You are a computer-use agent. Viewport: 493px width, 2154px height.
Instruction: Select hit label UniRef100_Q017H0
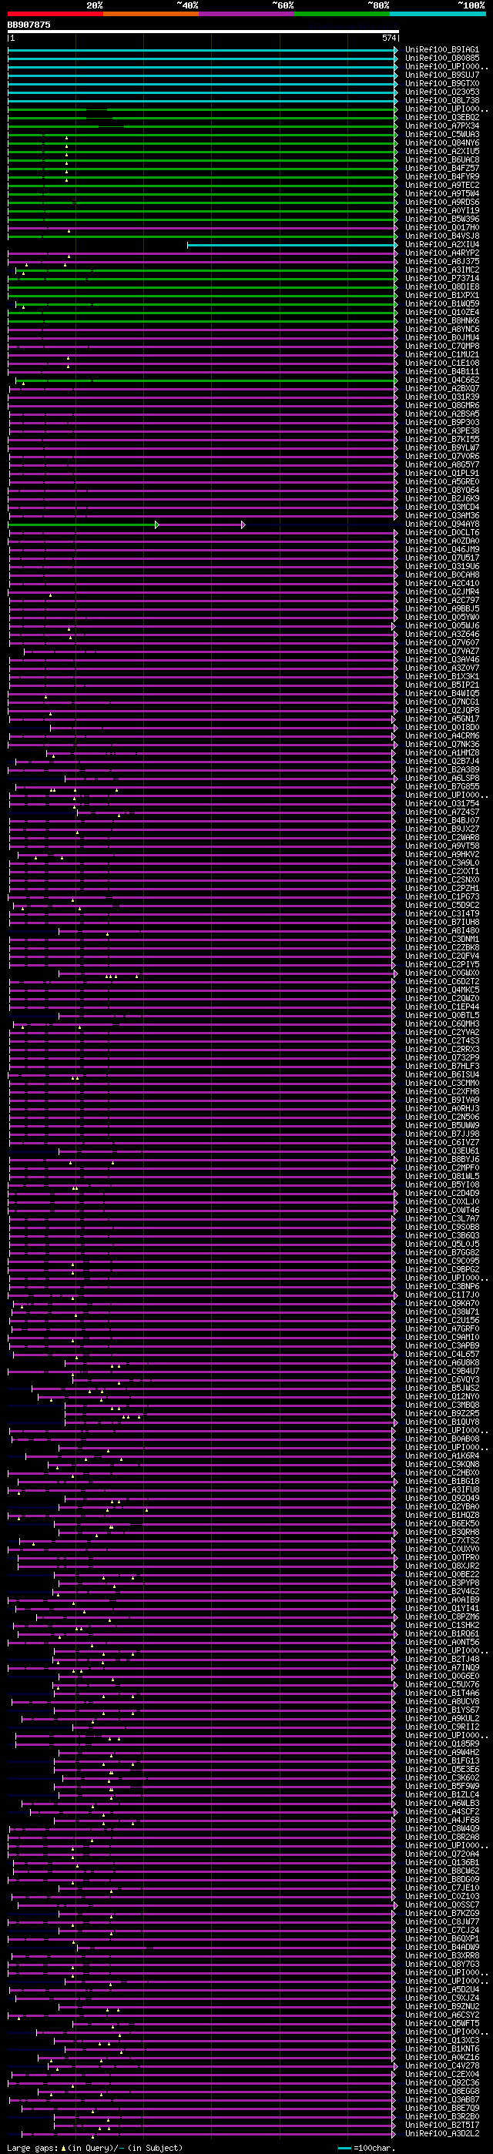click(443, 227)
